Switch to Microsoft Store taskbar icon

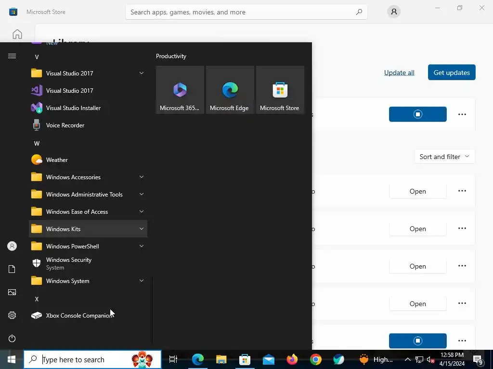245,359
